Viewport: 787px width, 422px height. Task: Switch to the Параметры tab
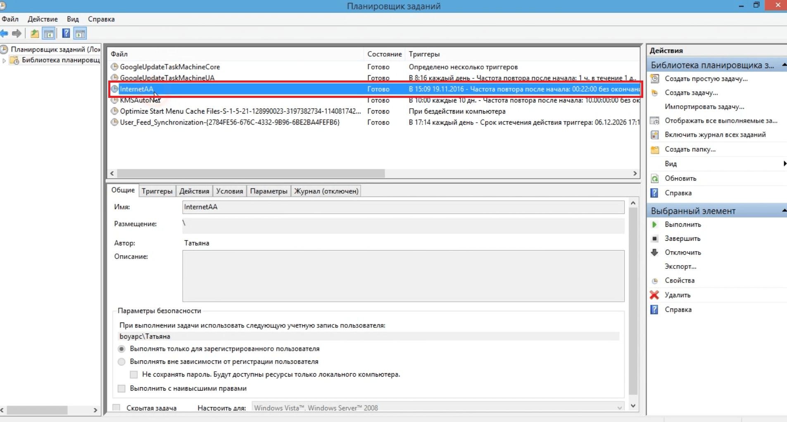(x=269, y=191)
